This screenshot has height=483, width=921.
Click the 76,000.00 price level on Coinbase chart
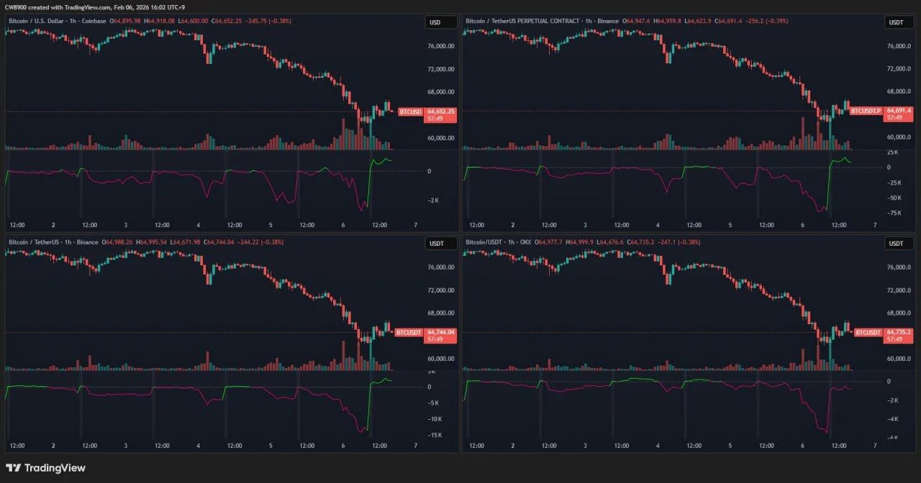440,47
